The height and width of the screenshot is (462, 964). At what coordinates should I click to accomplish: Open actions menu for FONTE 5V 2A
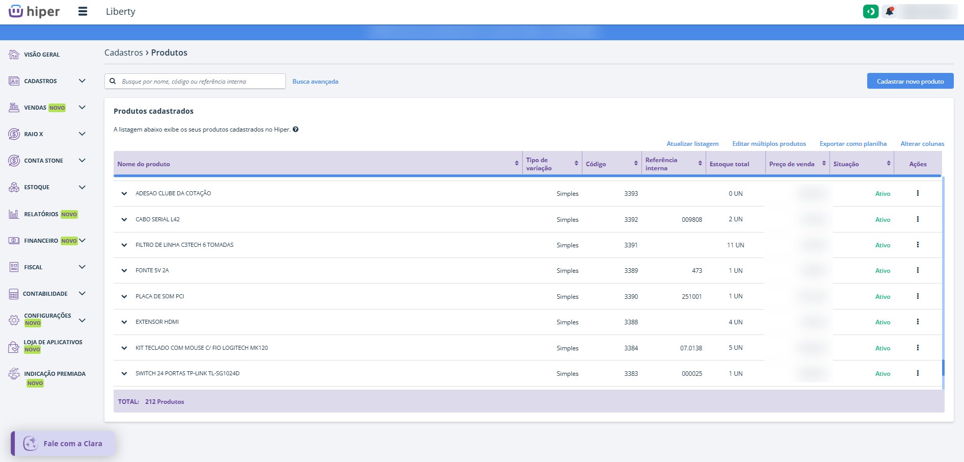coord(918,270)
